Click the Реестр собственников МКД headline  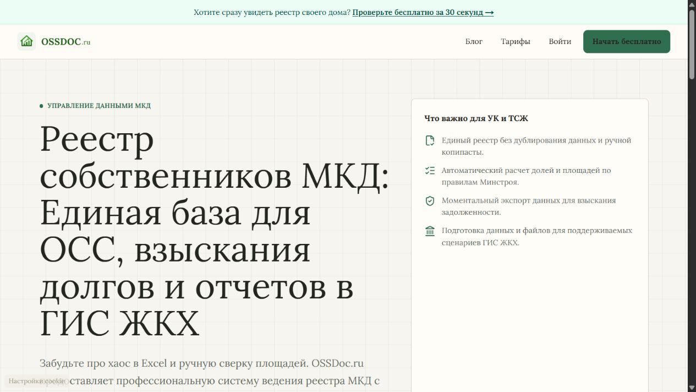(x=215, y=230)
